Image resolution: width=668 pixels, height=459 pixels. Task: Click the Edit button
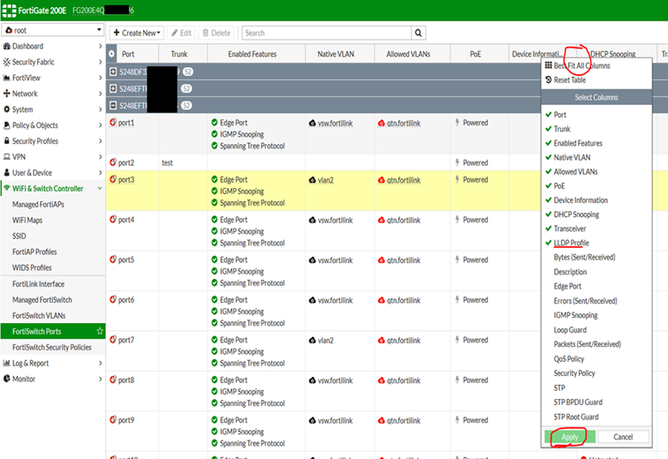pos(181,33)
